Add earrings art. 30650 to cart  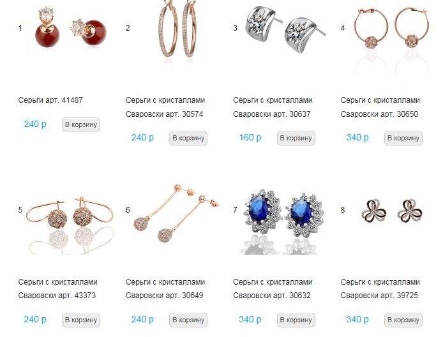(x=403, y=138)
